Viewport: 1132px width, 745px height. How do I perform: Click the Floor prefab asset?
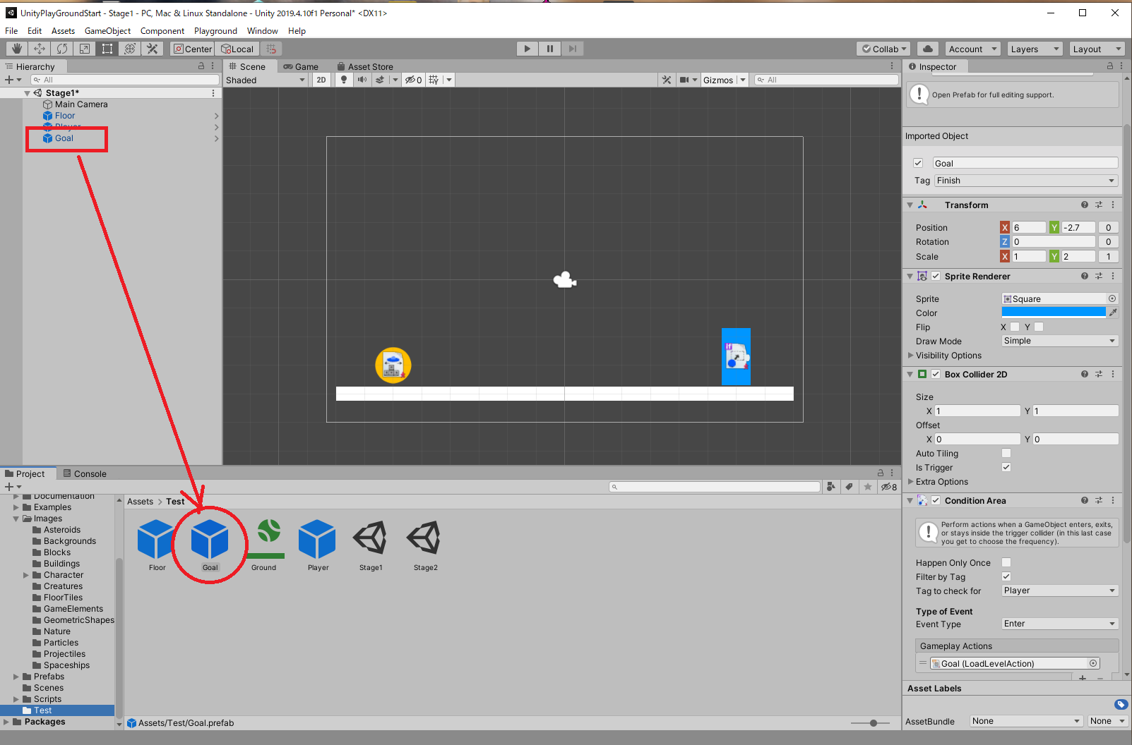[x=157, y=540]
